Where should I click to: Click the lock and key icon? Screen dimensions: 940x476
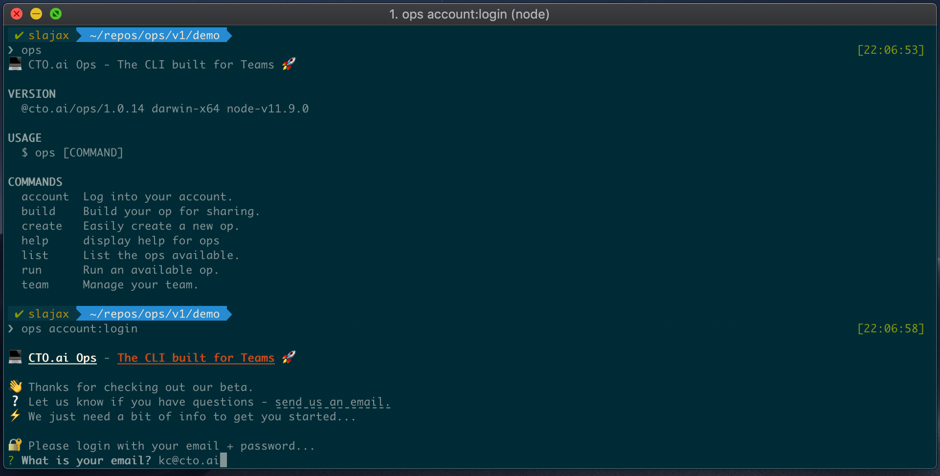click(x=15, y=445)
